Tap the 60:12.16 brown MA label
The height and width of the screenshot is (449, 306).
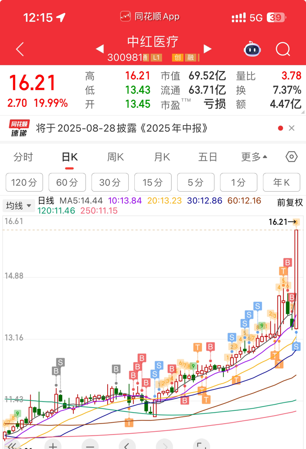tap(244, 201)
